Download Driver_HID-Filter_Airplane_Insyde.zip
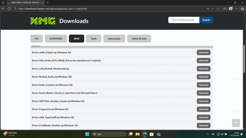Image resolution: width=246 pixels, height=138 pixels. [x=204, y=101]
